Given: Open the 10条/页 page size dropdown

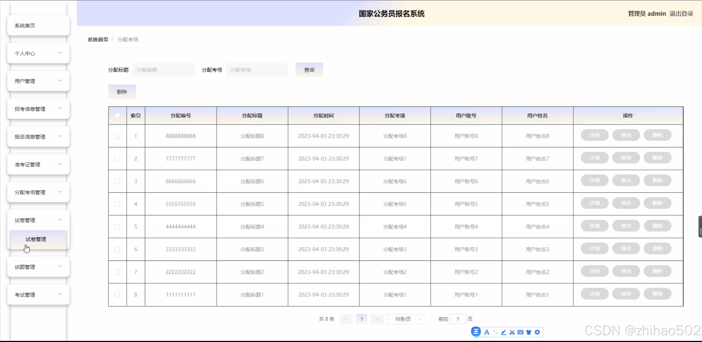Looking at the screenshot, I should coord(406,319).
